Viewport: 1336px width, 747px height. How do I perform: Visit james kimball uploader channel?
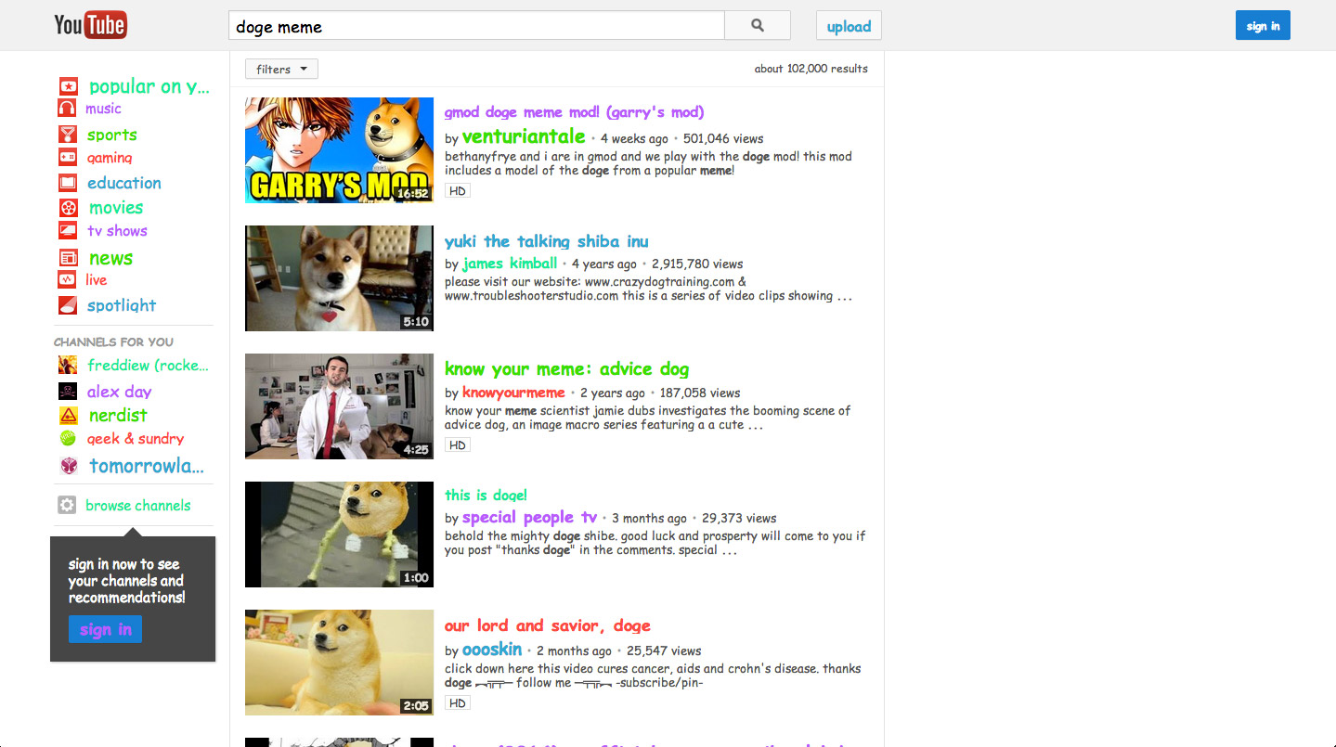tap(510, 264)
